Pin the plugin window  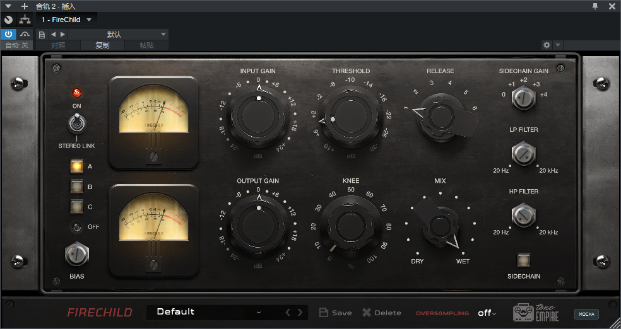pos(595,6)
